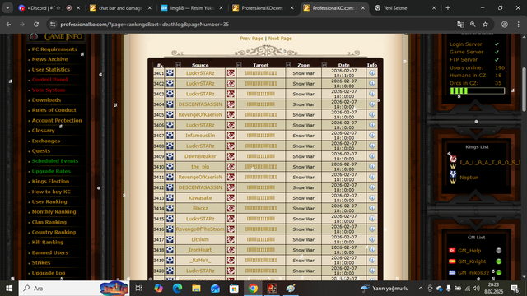Open info icon for row 3405
The height and width of the screenshot is (296, 527).
[x=371, y=114]
